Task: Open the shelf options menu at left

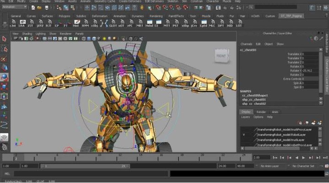Action: click(x=5, y=26)
